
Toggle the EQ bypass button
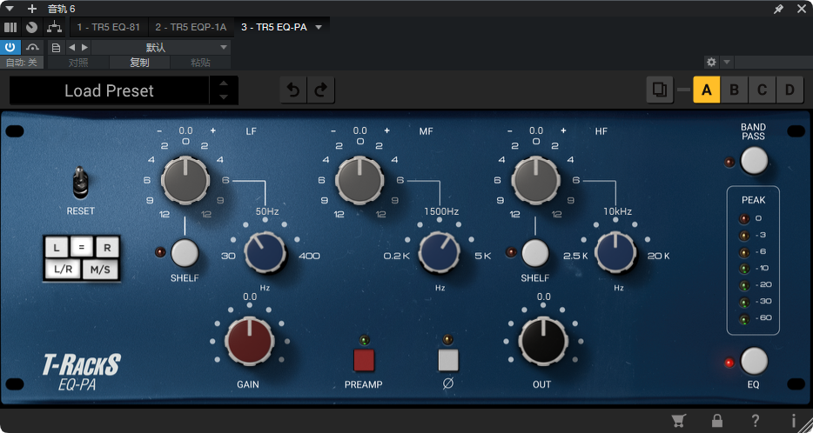(x=754, y=361)
